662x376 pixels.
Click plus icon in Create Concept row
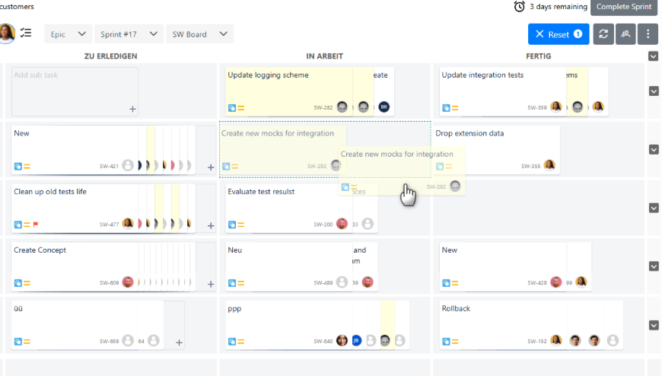tap(211, 285)
